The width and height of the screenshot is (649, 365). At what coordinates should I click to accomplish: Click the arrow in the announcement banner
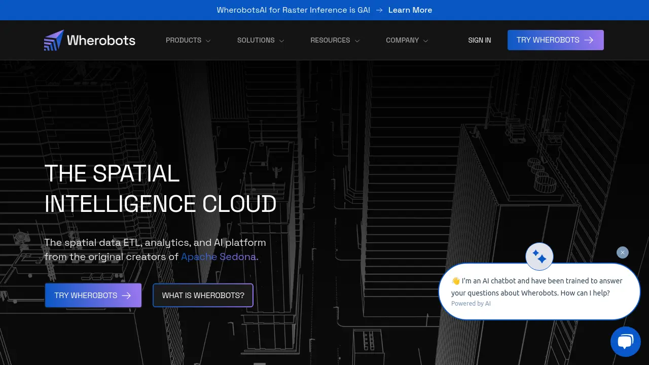tap(379, 10)
